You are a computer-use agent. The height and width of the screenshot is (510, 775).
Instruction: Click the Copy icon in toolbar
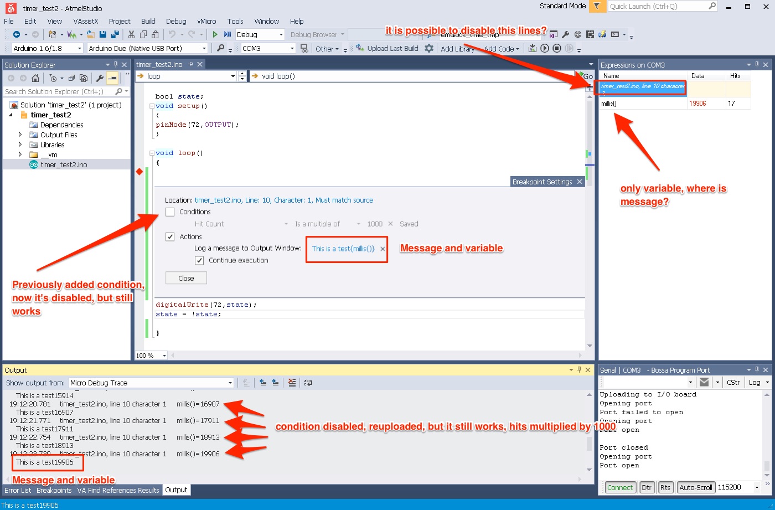144,34
